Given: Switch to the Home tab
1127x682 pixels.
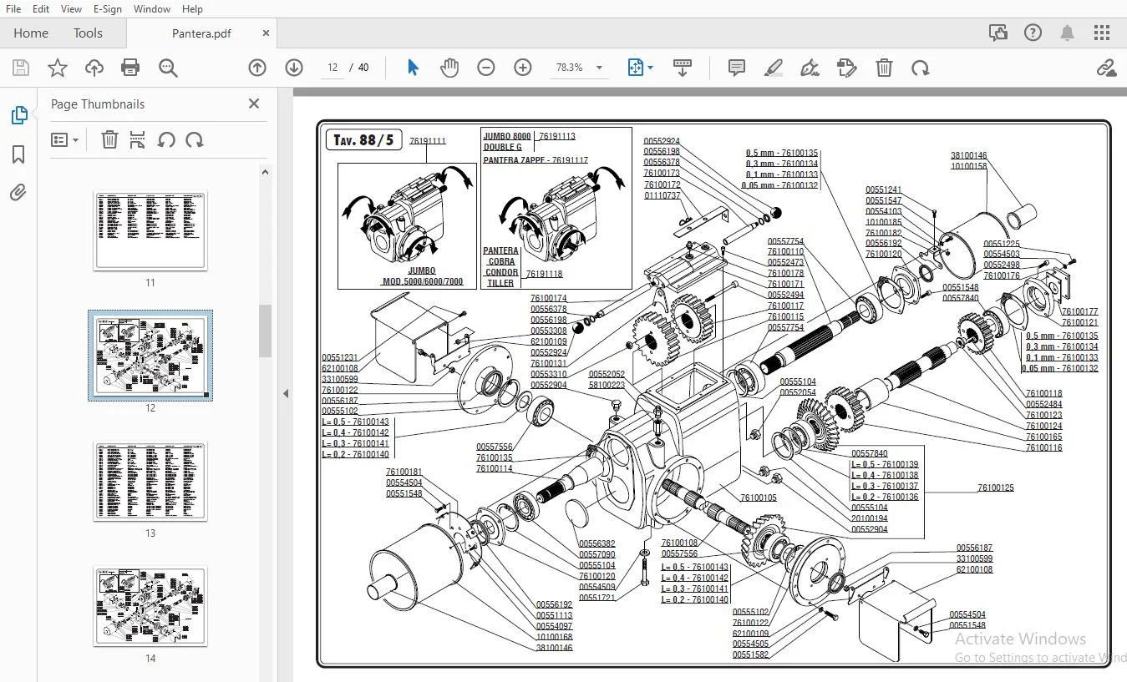Looking at the screenshot, I should coord(31,33).
